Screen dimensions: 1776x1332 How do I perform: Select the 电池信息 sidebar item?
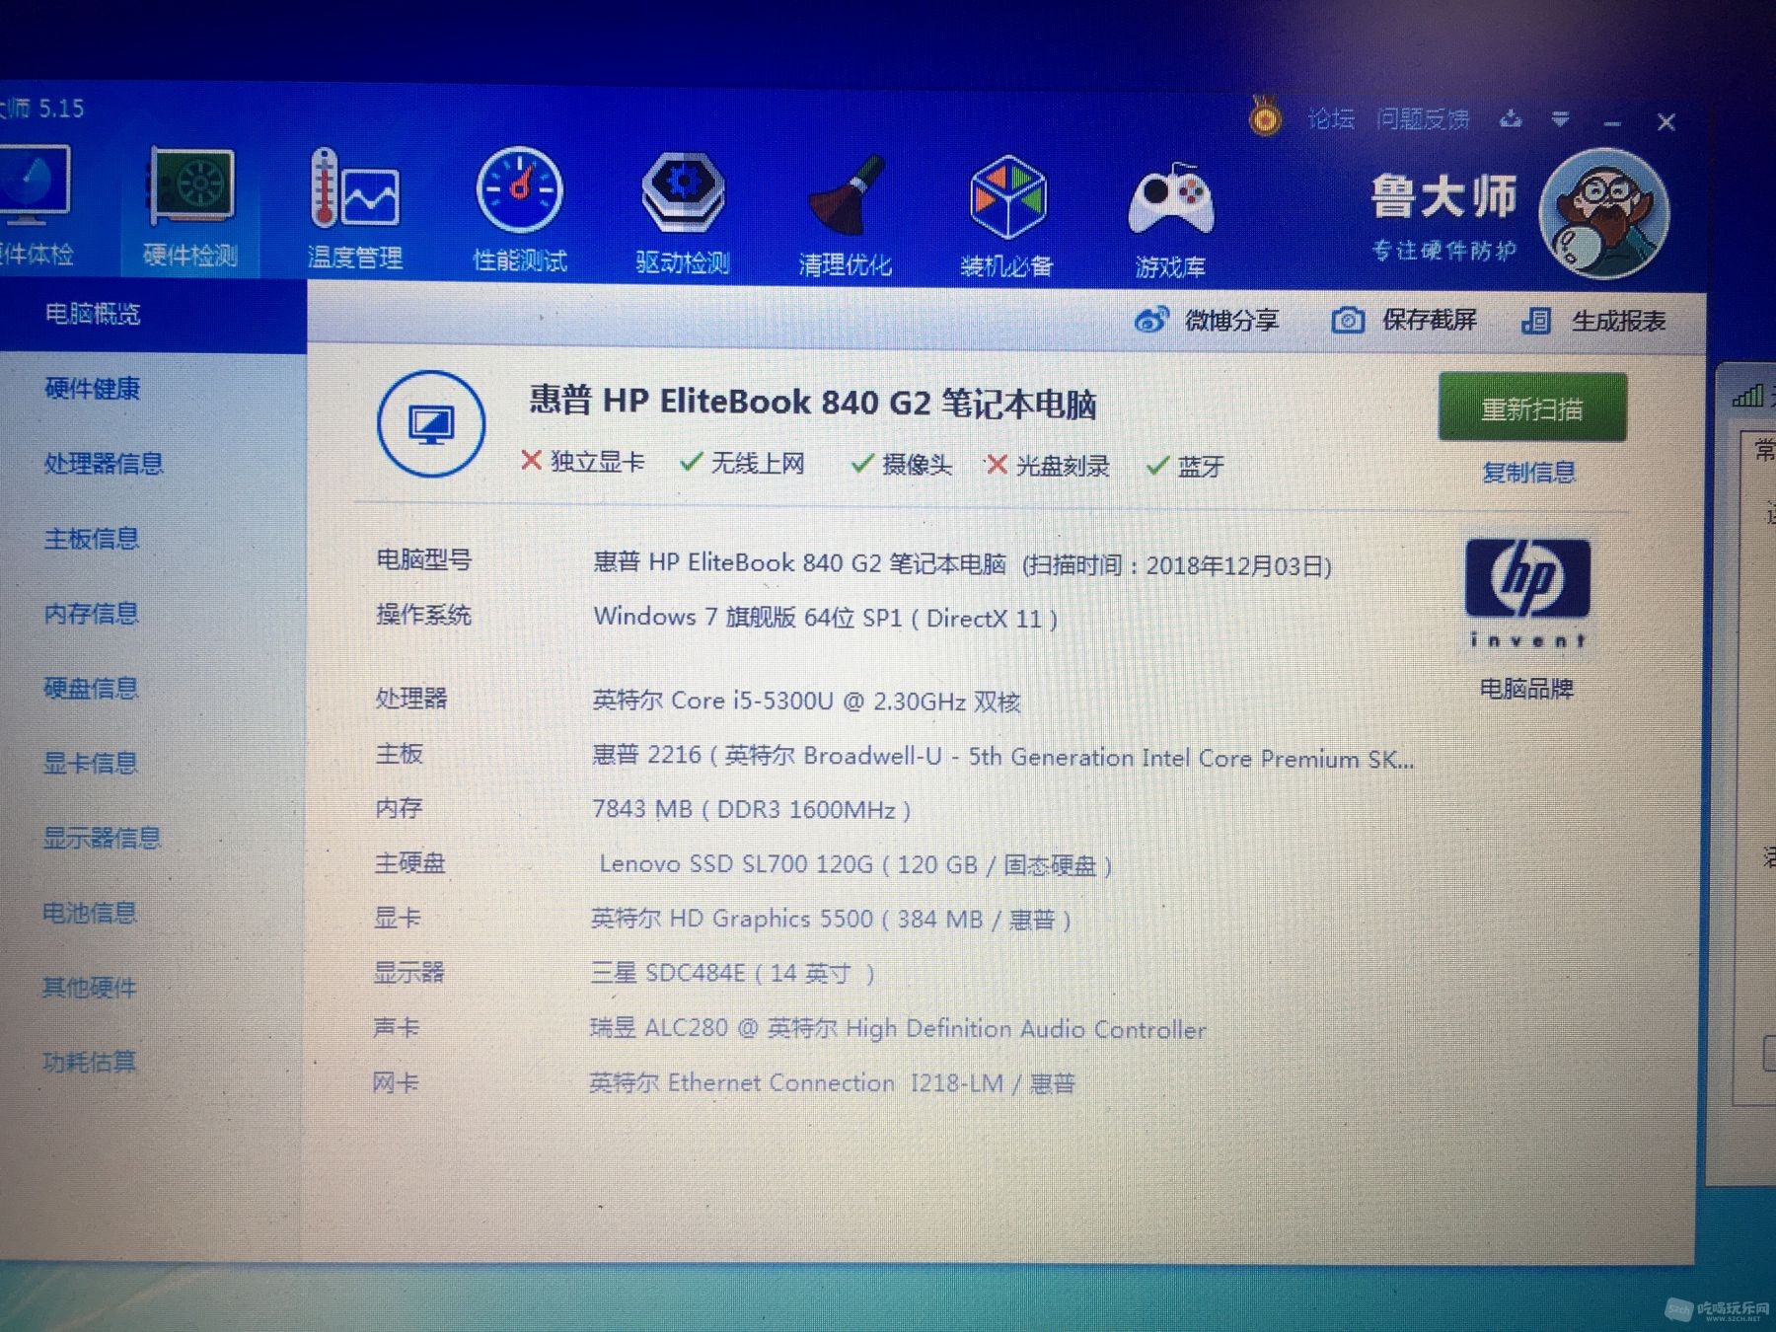89,913
